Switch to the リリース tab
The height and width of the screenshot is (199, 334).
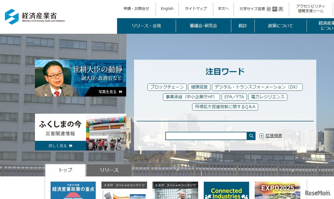pos(109,170)
